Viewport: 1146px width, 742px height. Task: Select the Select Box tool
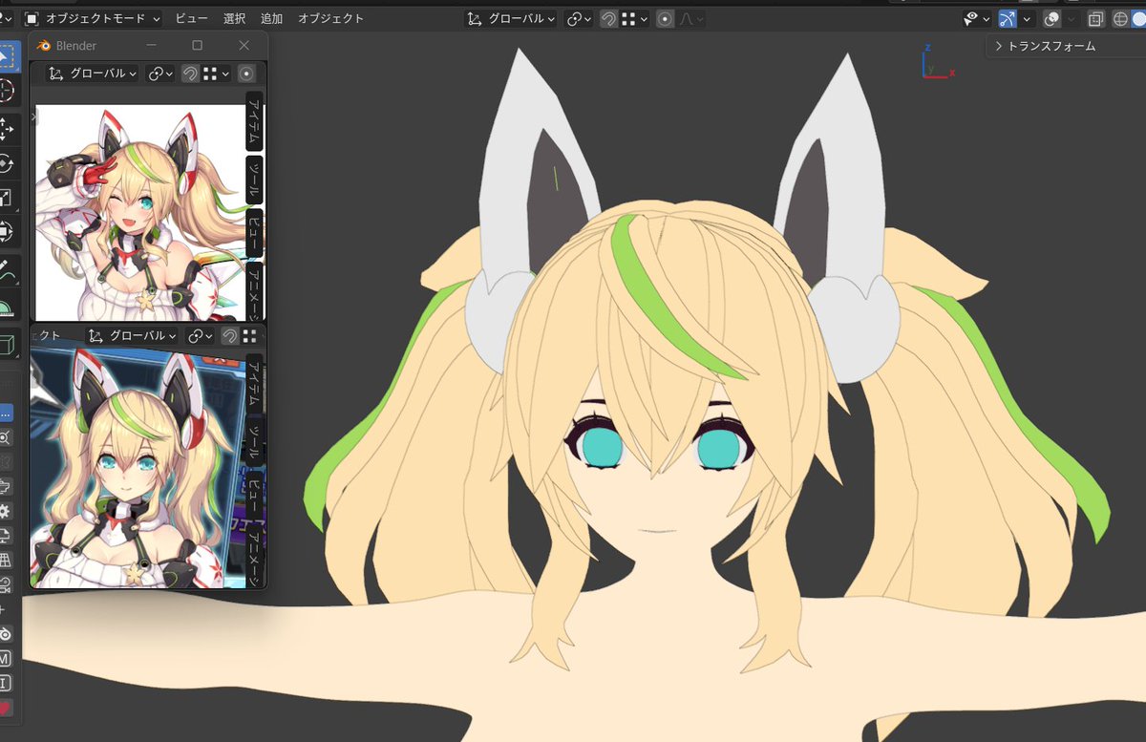[8, 56]
